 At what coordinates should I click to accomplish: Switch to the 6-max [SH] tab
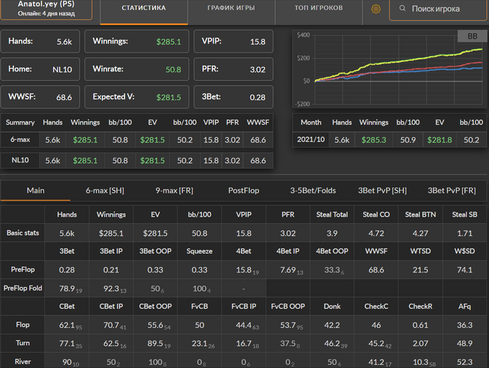pos(105,191)
